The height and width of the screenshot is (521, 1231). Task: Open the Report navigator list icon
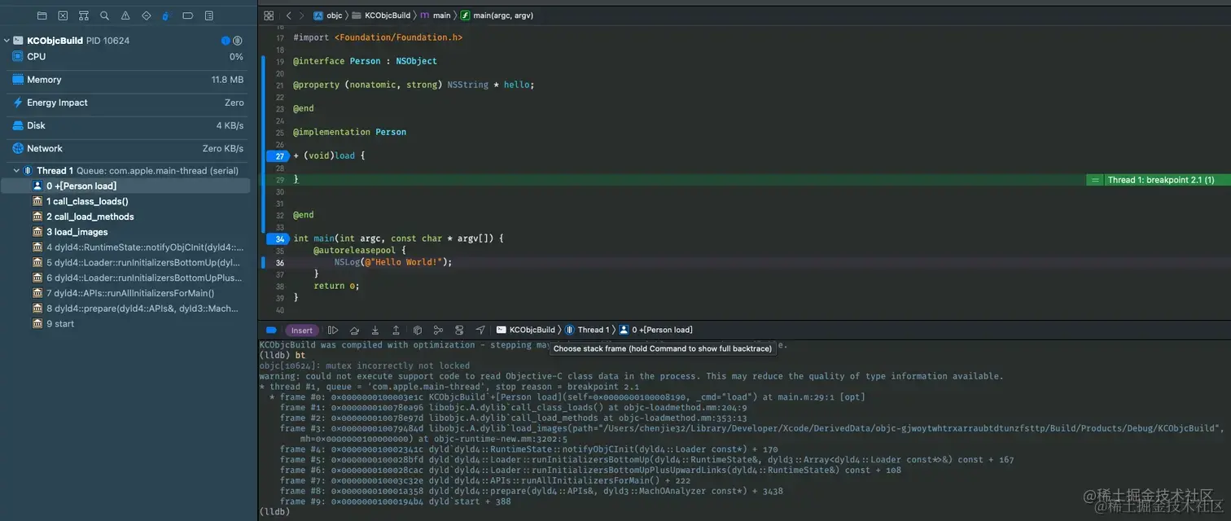209,15
